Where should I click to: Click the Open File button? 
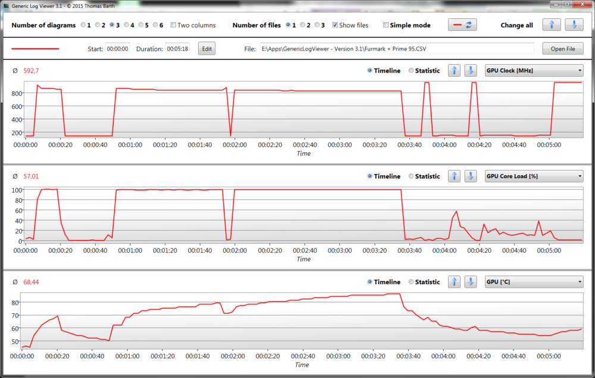pos(562,49)
